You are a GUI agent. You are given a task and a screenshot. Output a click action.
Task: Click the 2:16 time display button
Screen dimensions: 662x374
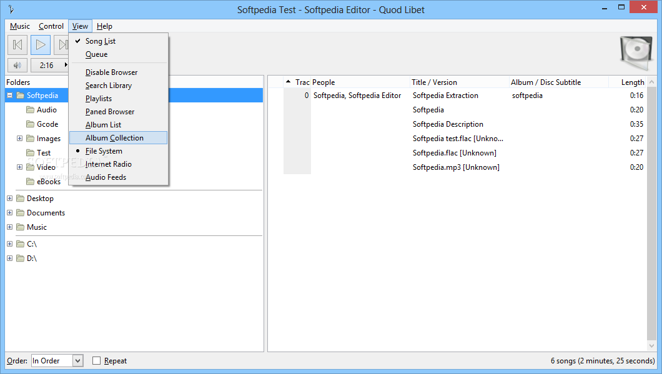[x=49, y=66]
